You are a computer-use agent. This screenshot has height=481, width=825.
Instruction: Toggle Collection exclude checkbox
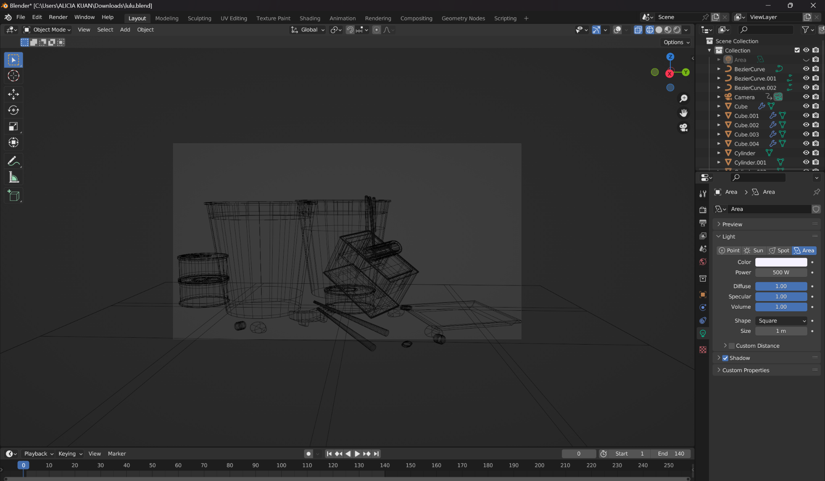point(797,50)
